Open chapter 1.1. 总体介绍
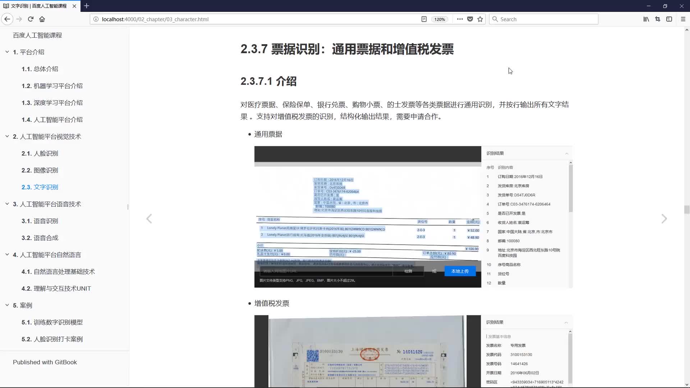Screen dimensions: 690x388 (40, 69)
